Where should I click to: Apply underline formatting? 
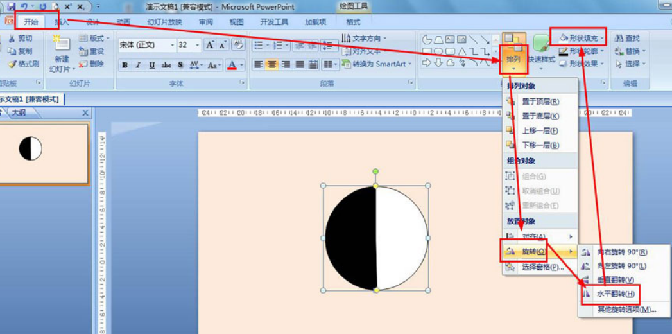151,65
